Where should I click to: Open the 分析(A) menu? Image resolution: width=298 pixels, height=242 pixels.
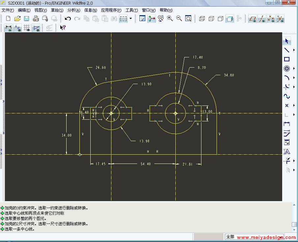coord(74,10)
